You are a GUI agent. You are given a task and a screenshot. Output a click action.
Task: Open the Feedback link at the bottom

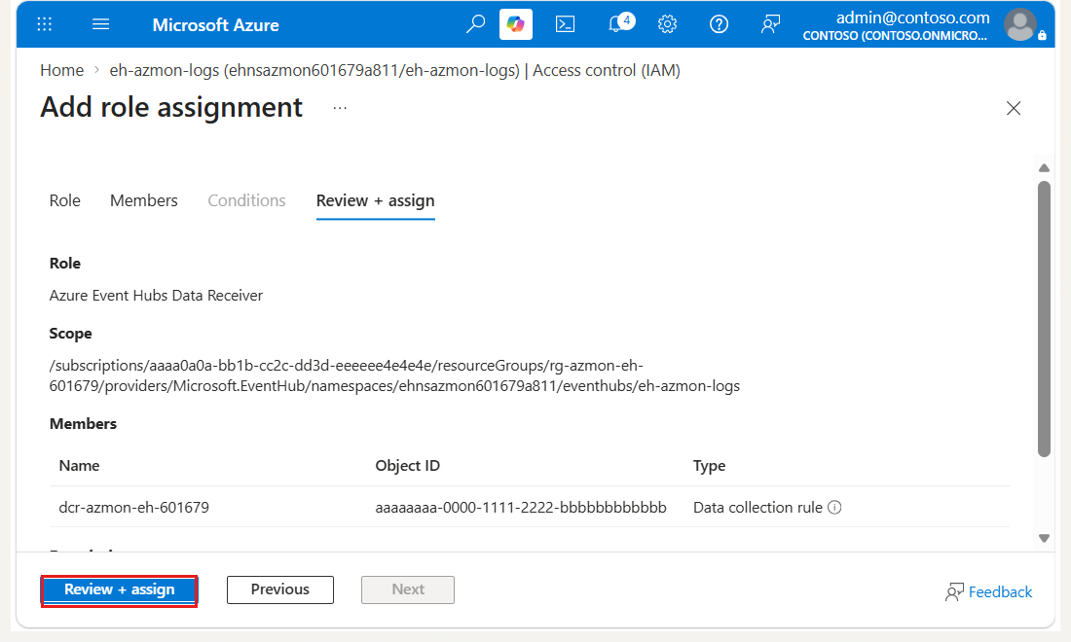(x=989, y=592)
